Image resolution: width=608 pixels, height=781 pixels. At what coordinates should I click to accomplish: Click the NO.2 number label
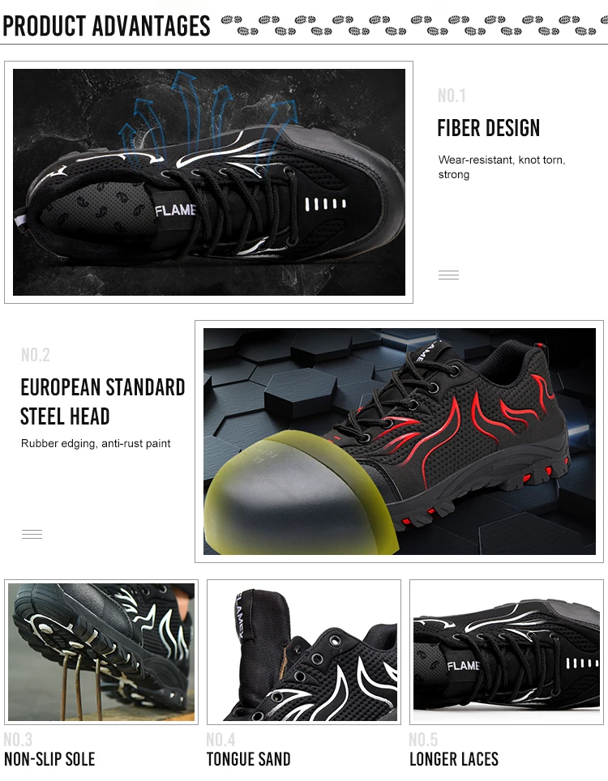[x=36, y=355]
